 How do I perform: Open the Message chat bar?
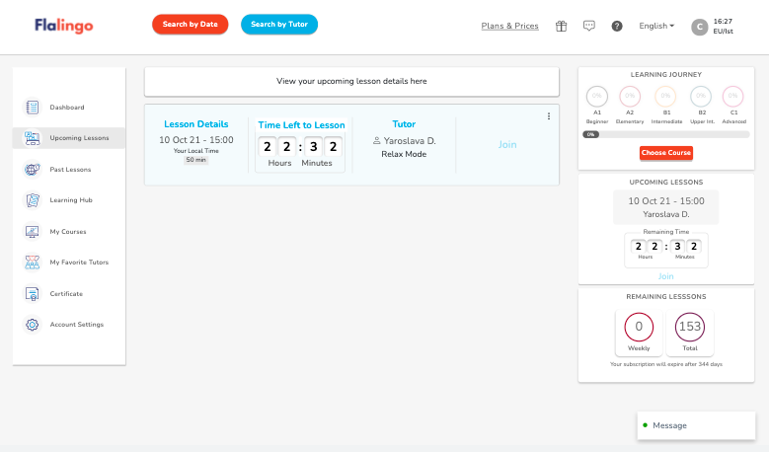[696, 425]
